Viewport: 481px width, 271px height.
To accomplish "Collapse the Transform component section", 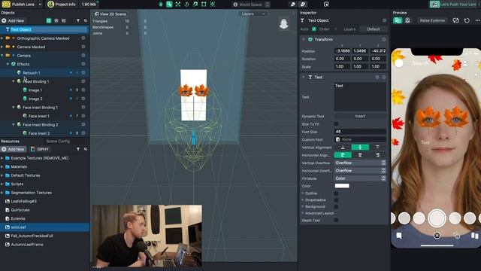I will point(304,39).
